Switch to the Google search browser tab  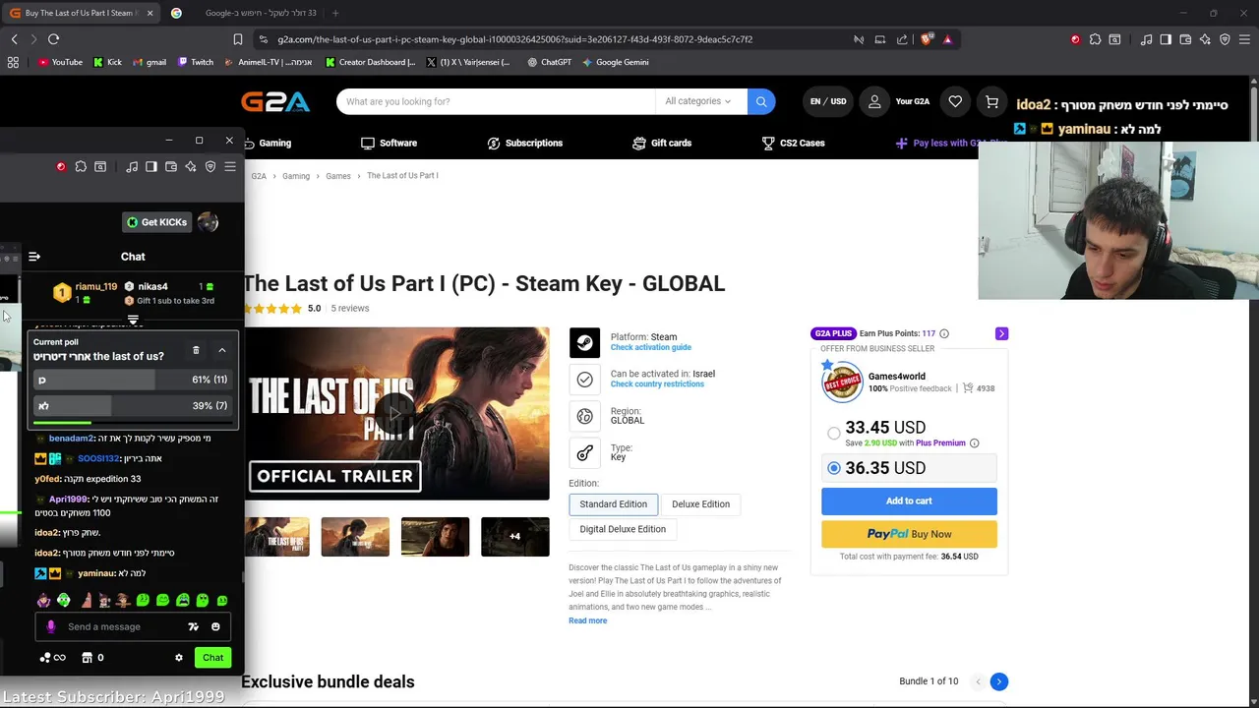[248, 13]
